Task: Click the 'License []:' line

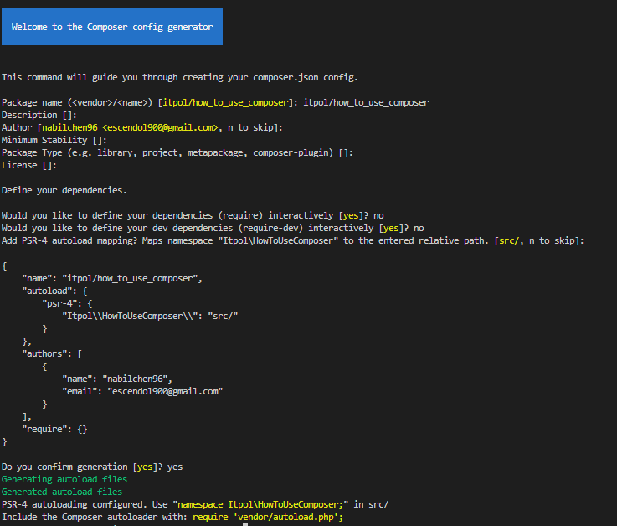Action: tap(29, 165)
